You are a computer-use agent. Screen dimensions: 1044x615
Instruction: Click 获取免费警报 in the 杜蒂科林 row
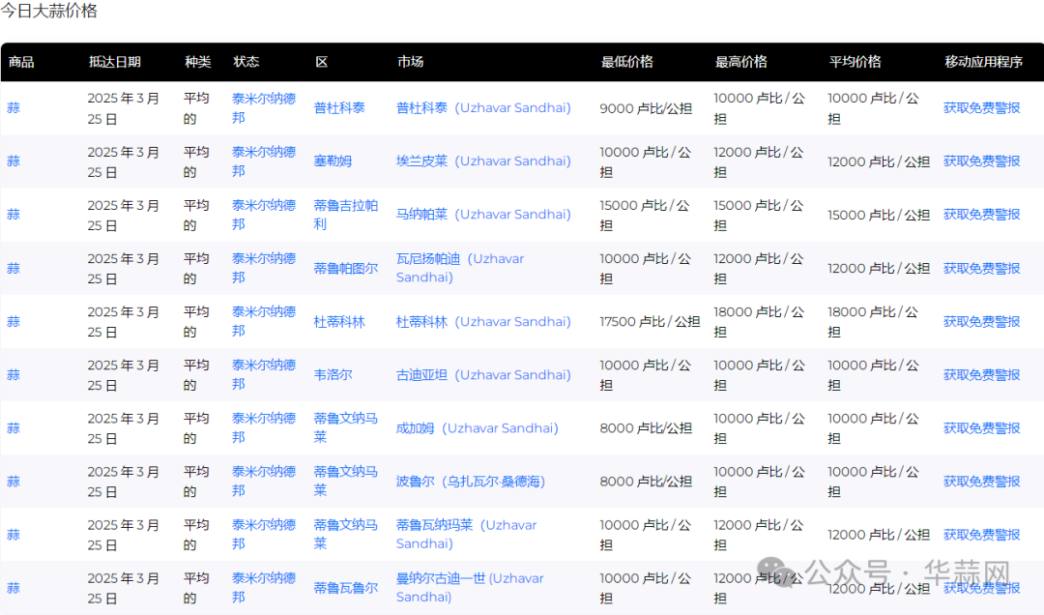[x=981, y=322]
